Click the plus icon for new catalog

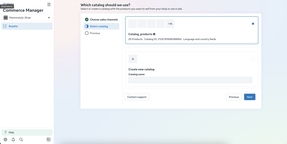tap(133, 59)
